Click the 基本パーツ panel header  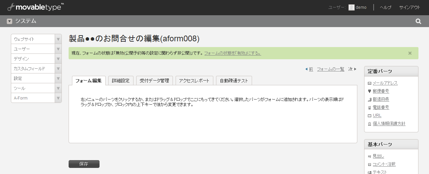click(391, 145)
